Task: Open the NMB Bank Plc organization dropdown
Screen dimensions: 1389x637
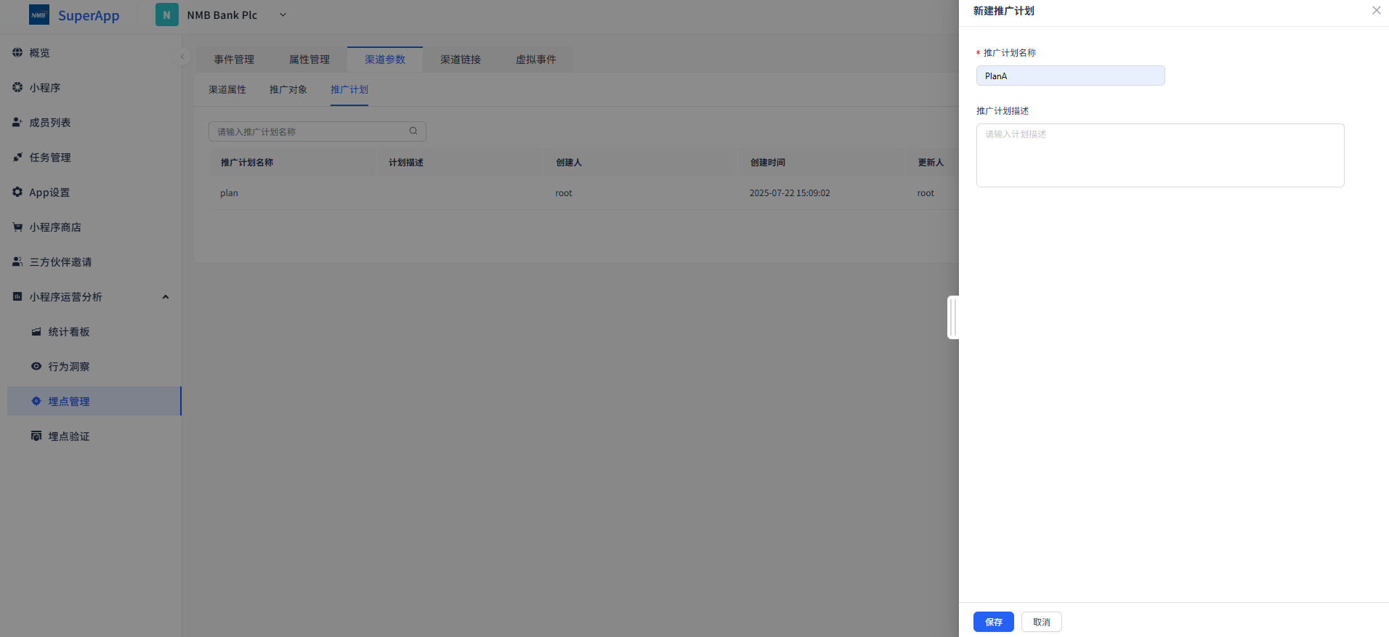Action: [x=283, y=15]
